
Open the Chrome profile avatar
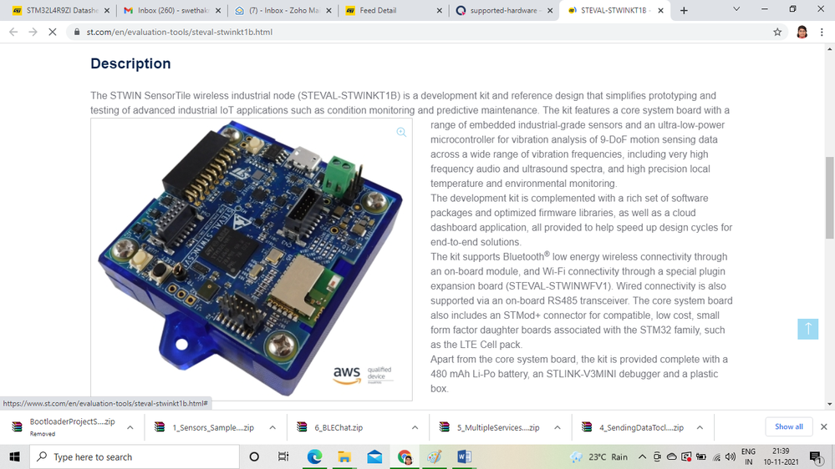[x=802, y=32]
